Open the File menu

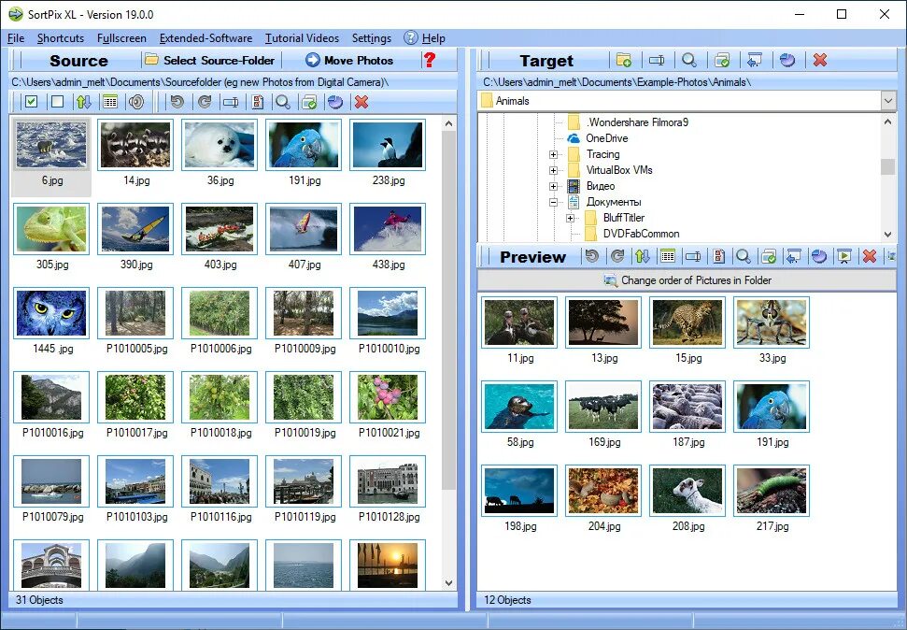pos(16,38)
